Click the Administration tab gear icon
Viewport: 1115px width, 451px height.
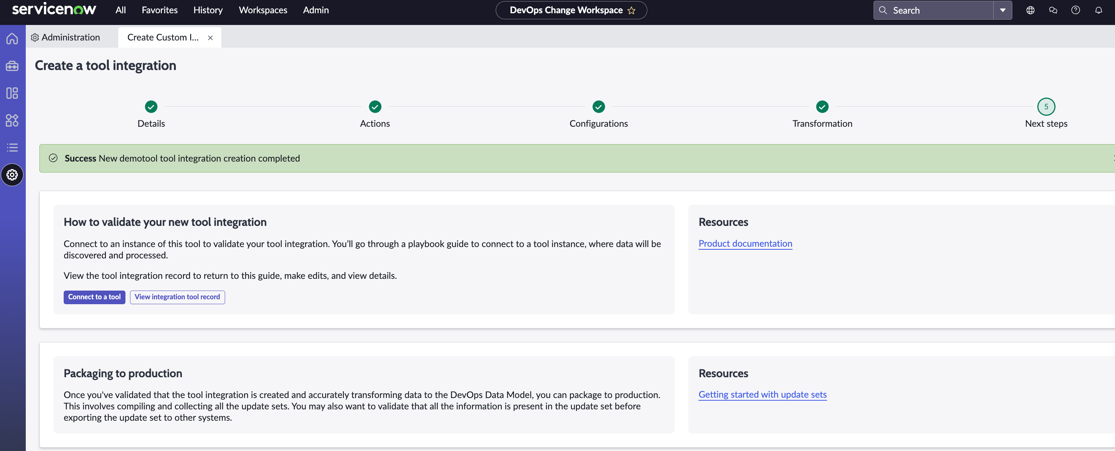[x=34, y=37]
